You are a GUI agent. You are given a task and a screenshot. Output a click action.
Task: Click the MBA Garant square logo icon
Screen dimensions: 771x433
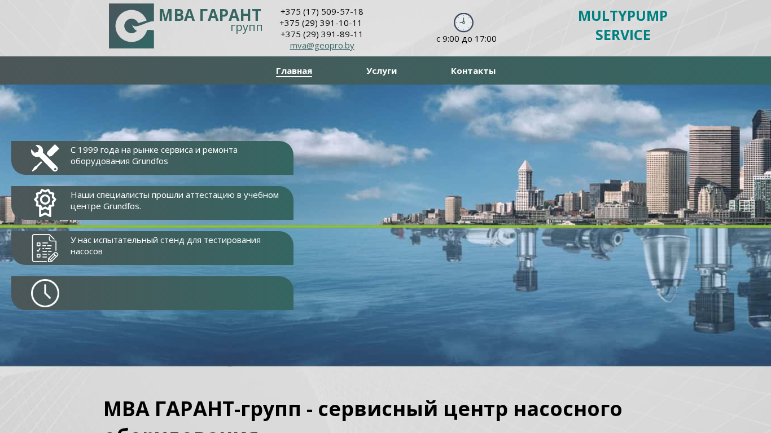tap(132, 26)
